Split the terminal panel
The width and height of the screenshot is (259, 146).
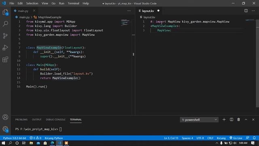coord(231,120)
